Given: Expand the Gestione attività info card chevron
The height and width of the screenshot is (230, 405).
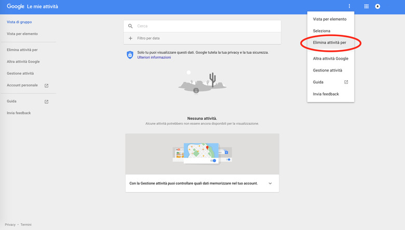Looking at the screenshot, I should click(270, 183).
